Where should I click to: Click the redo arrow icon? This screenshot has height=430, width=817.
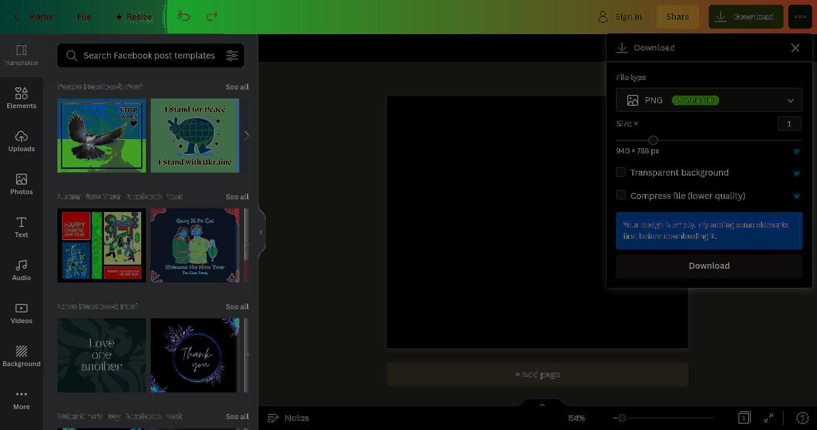(x=212, y=17)
